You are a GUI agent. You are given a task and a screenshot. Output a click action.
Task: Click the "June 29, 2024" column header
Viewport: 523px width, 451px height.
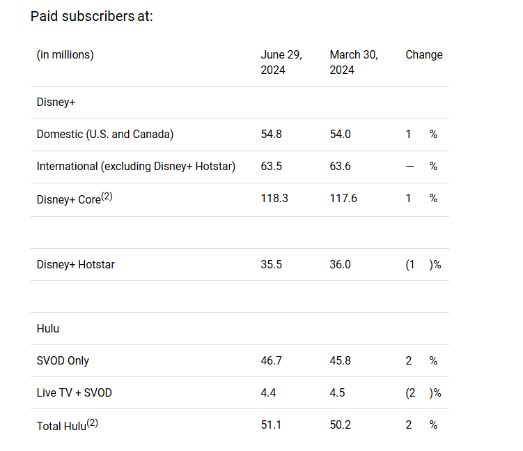[x=281, y=62]
